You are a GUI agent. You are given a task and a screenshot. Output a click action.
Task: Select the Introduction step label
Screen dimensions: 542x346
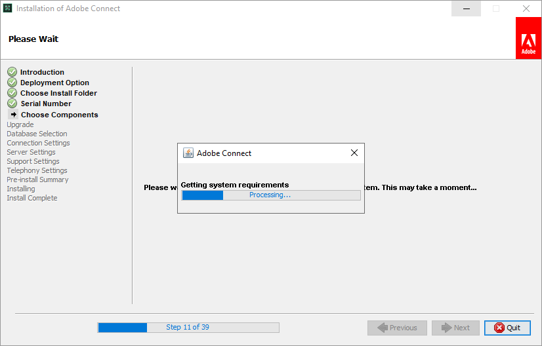pos(42,72)
